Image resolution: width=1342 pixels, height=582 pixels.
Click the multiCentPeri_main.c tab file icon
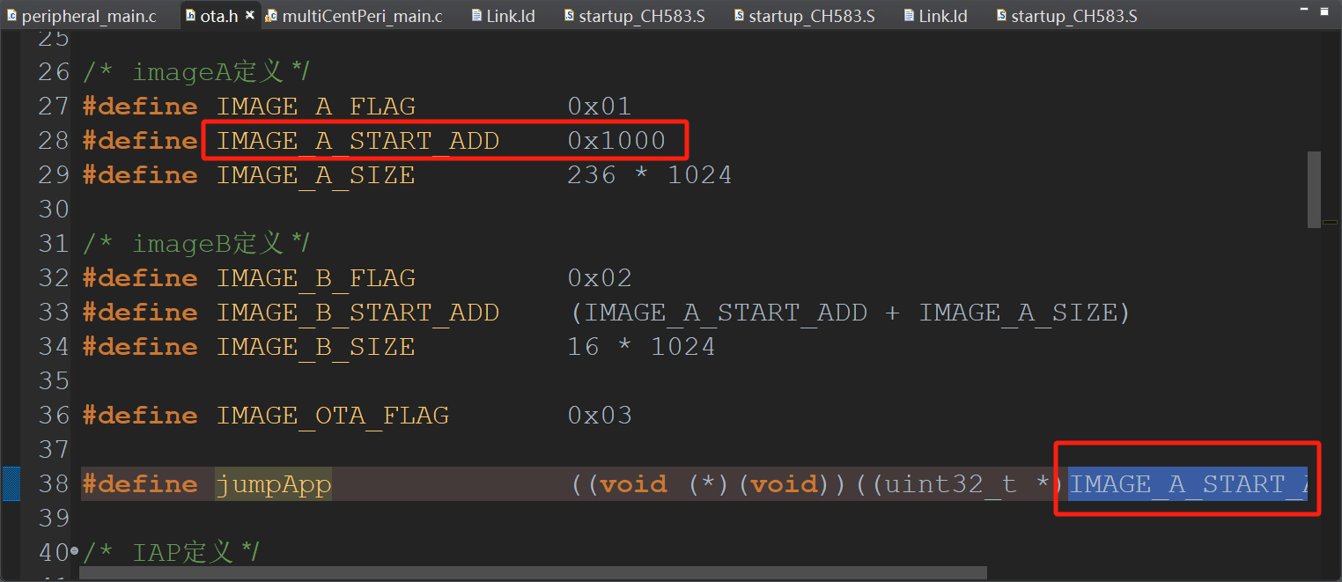271,16
